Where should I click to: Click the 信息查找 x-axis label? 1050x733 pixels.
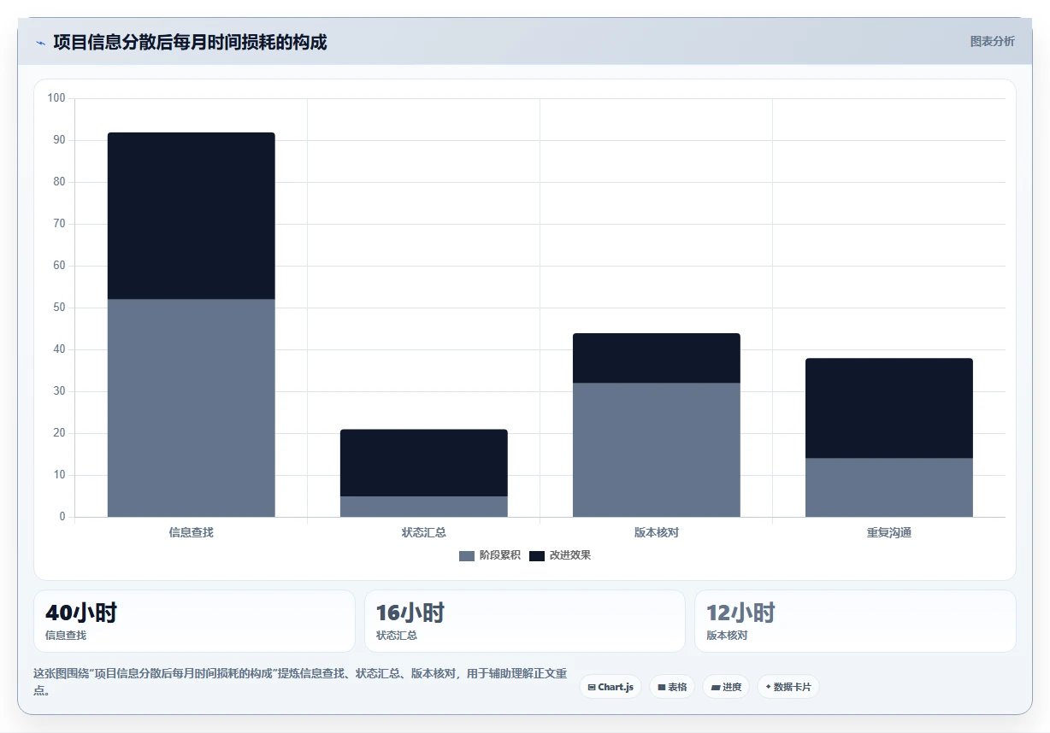point(192,532)
